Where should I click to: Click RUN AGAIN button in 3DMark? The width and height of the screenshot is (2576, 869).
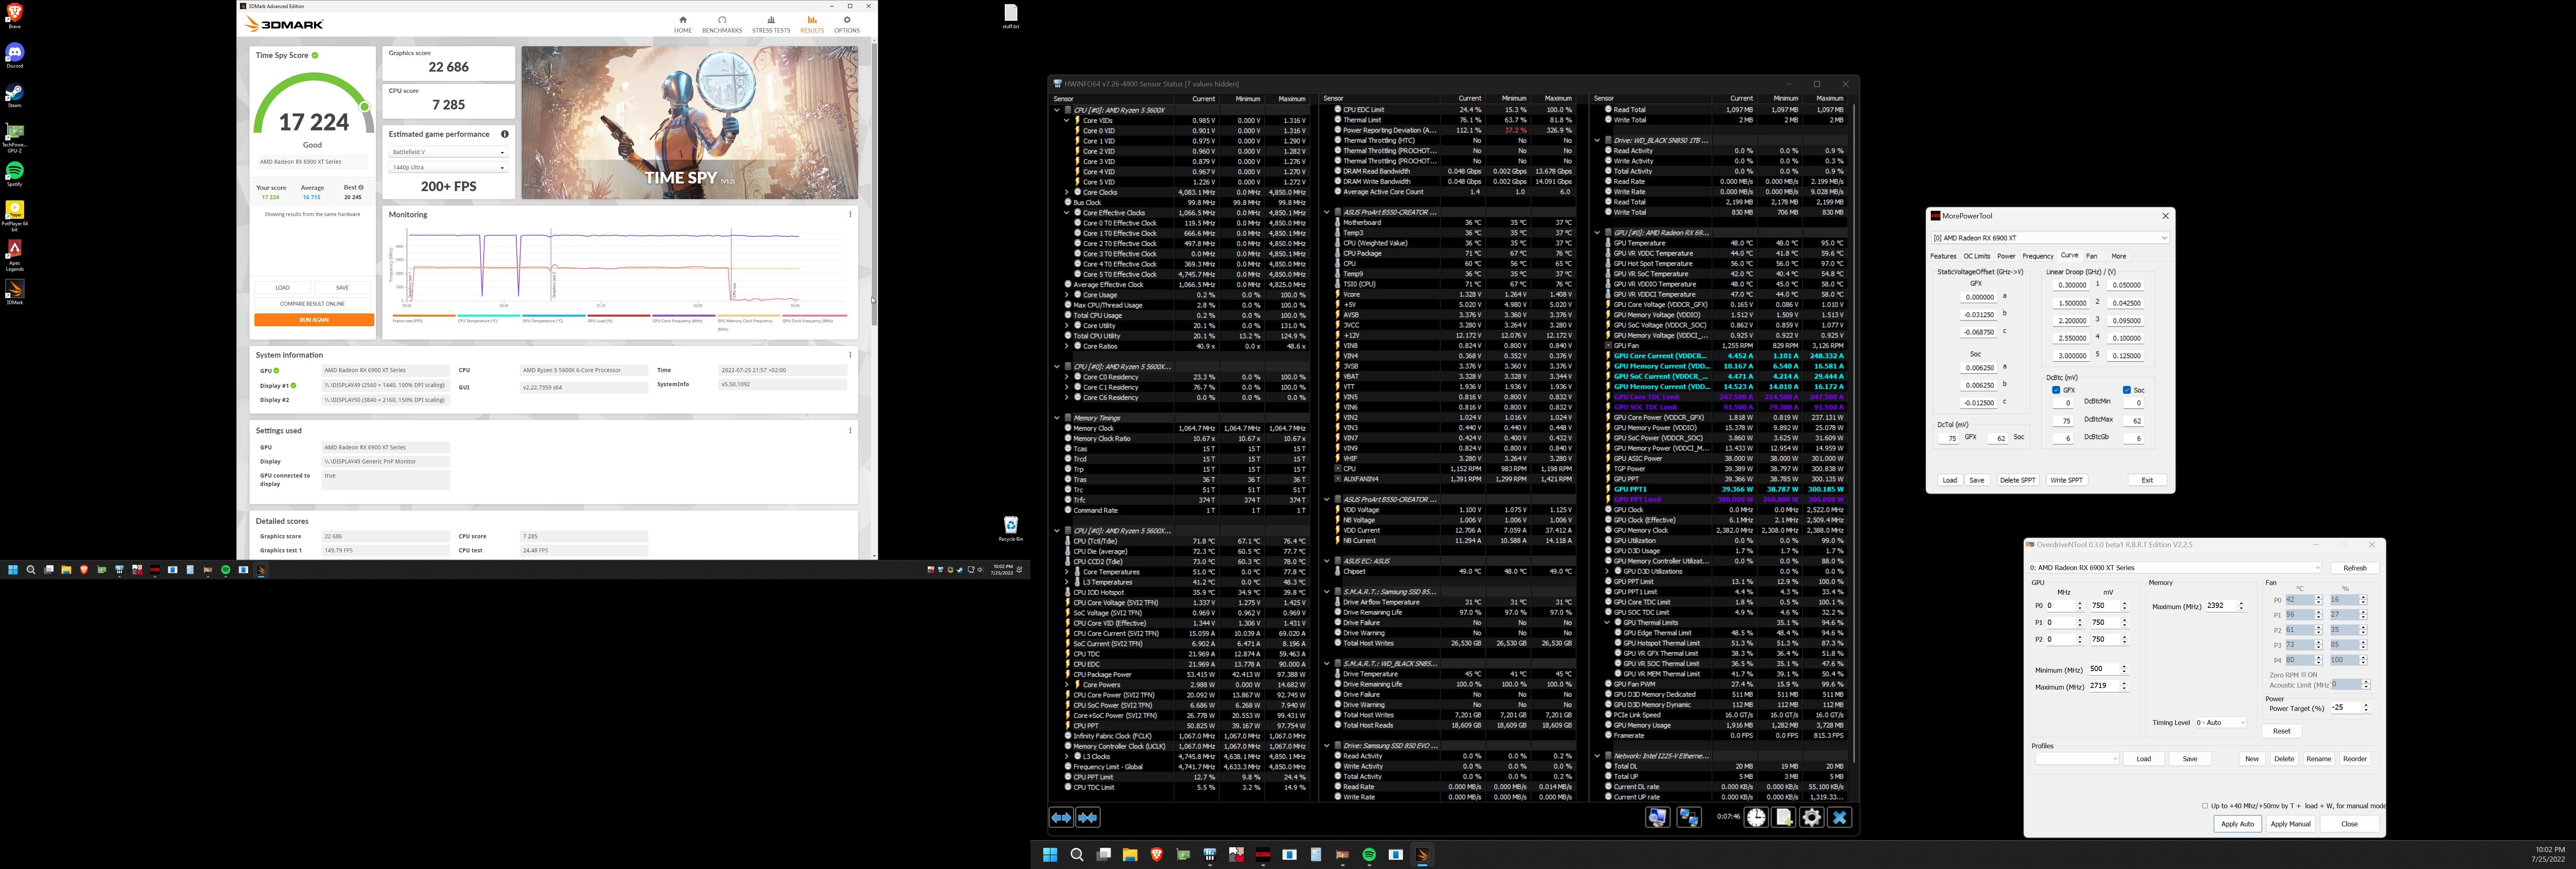pyautogui.click(x=314, y=320)
